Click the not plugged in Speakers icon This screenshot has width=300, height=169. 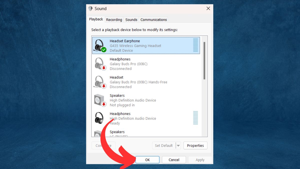100,100
